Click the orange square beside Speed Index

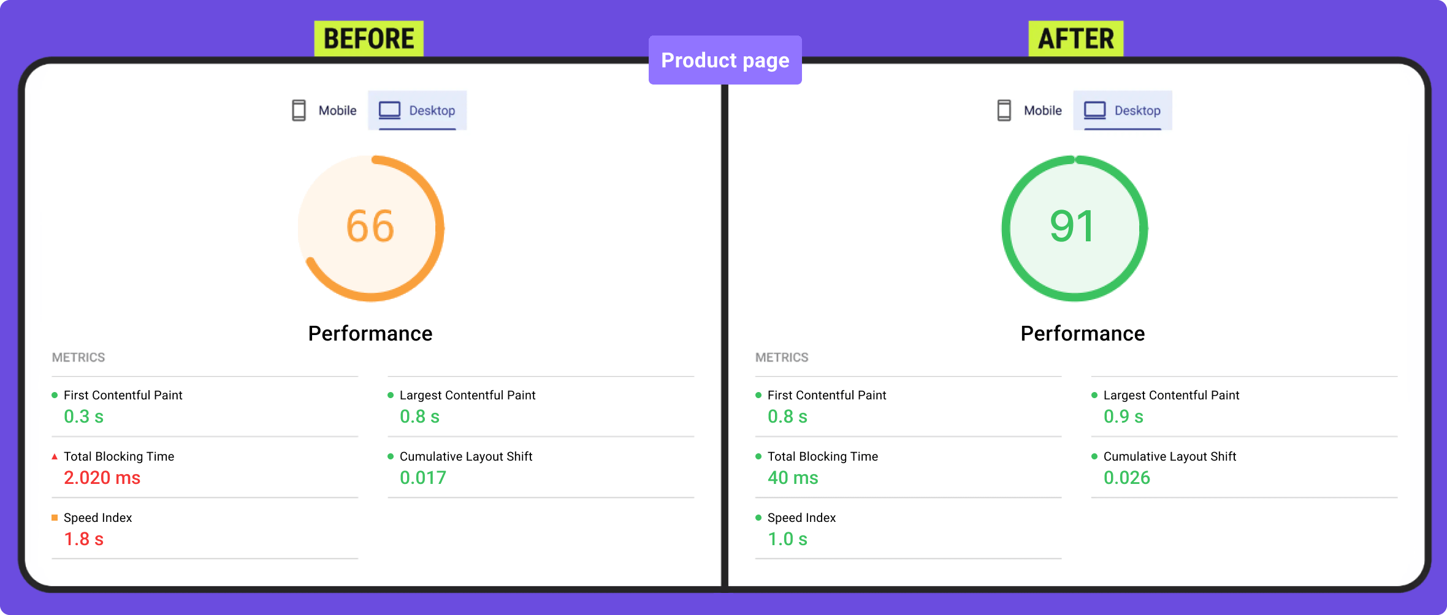pos(55,518)
